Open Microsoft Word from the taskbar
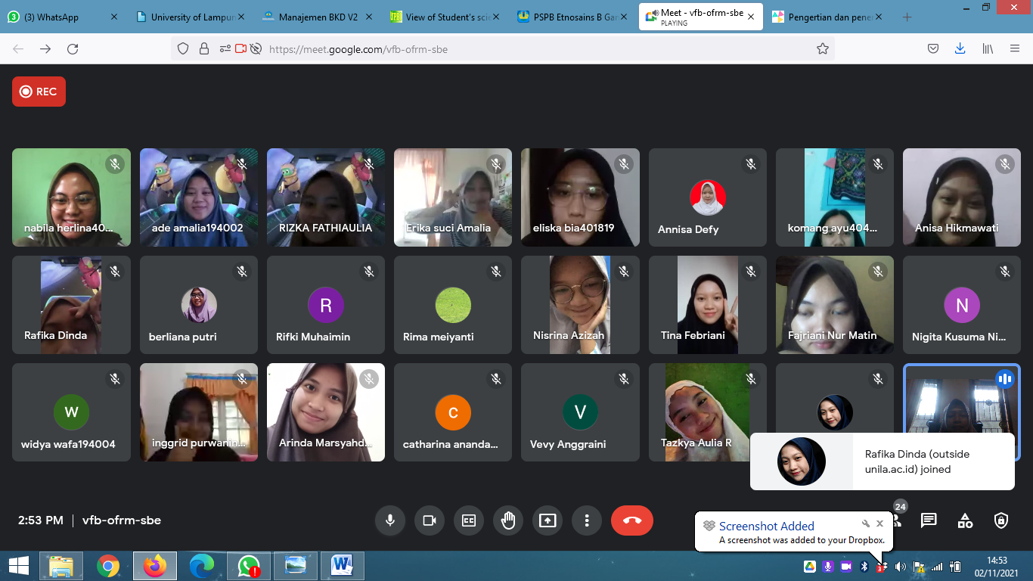The height and width of the screenshot is (581, 1033). [342, 565]
